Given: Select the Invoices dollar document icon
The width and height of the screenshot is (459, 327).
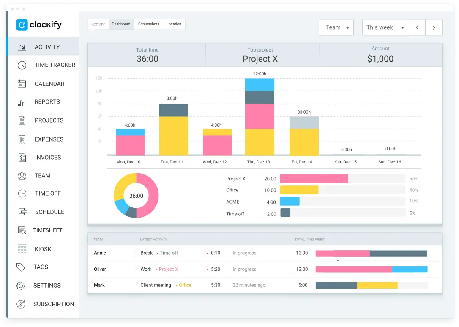Looking at the screenshot, I should [22, 158].
